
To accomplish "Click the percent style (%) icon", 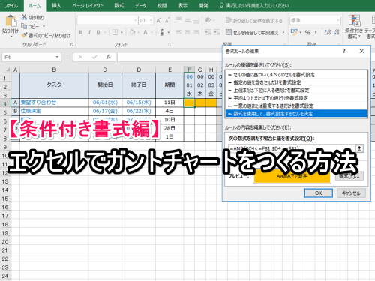I will pyautogui.click(x=307, y=32).
